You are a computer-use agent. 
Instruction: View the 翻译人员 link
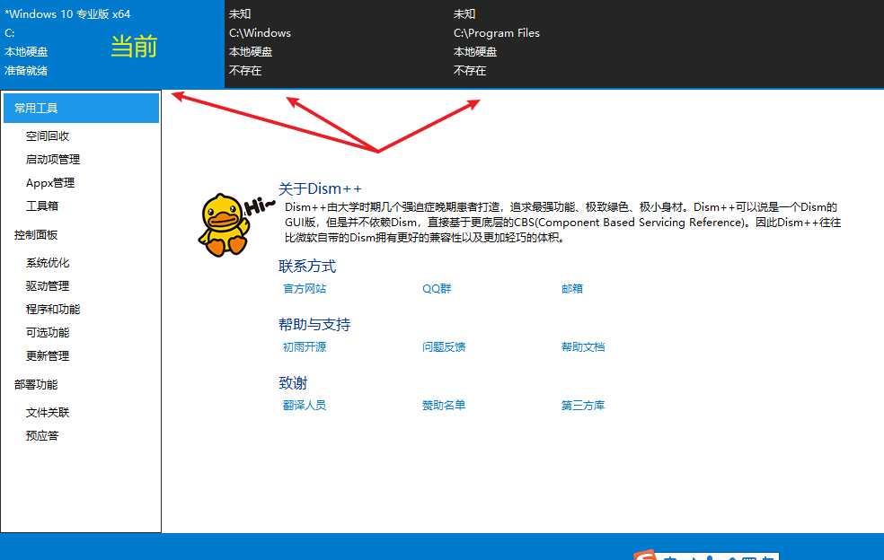pos(305,405)
